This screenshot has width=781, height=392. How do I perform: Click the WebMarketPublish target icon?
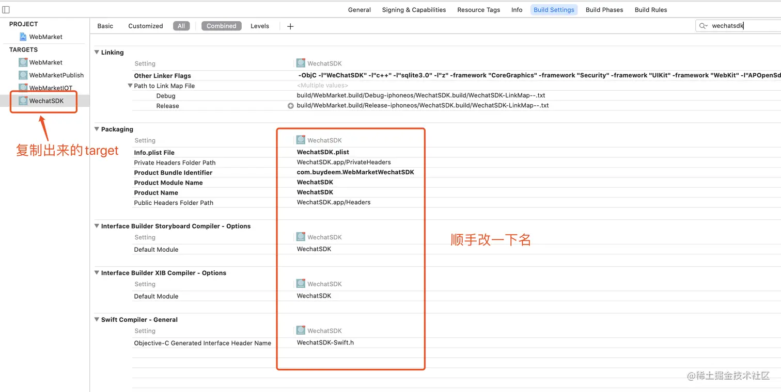click(x=23, y=75)
